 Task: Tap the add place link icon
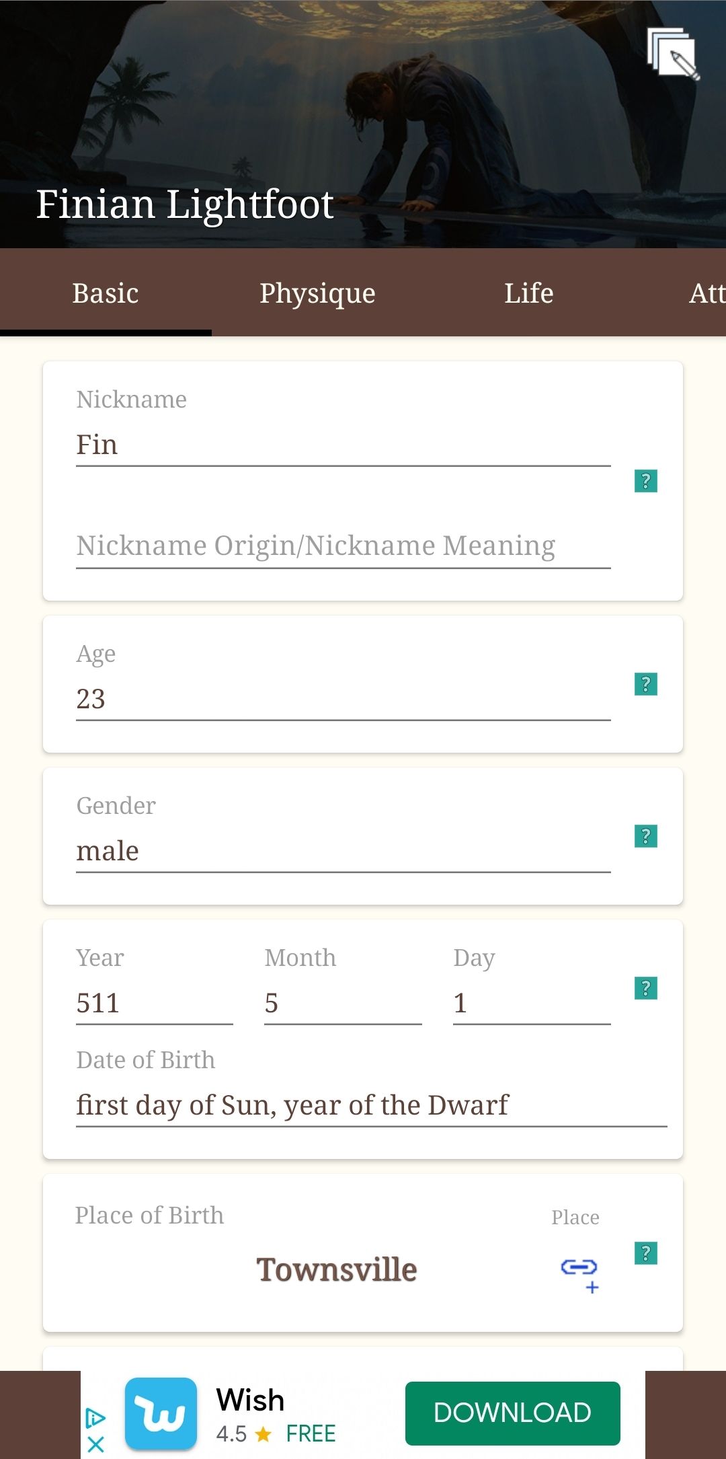click(x=579, y=1273)
